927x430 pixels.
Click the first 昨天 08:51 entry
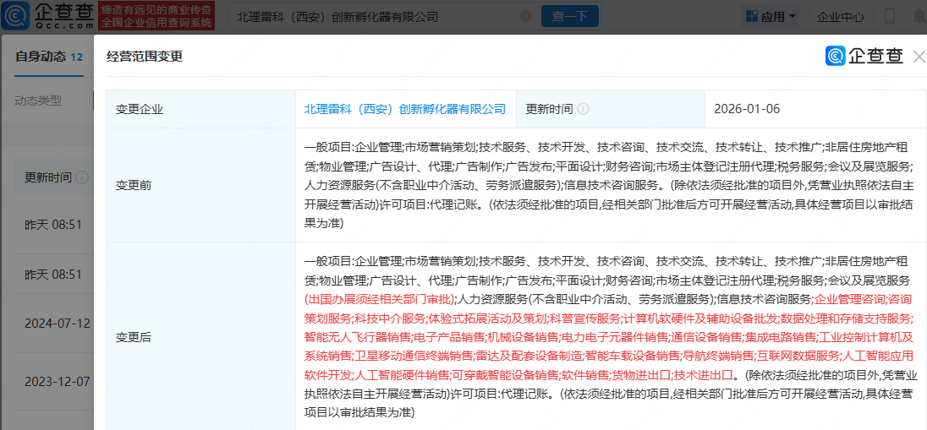52,225
